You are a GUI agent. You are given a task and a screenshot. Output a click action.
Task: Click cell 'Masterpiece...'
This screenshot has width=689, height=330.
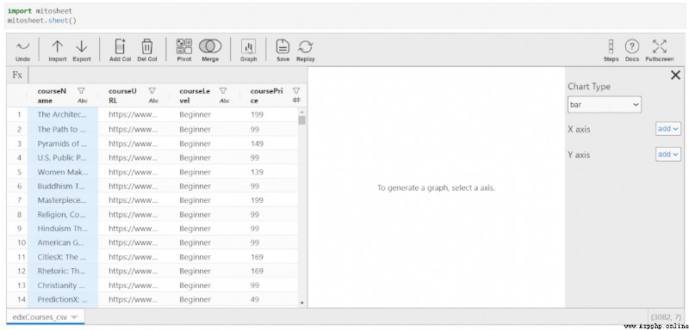63,200
